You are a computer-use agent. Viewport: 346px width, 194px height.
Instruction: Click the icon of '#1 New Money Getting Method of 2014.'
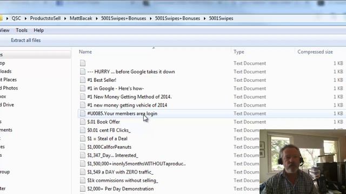click(83, 96)
